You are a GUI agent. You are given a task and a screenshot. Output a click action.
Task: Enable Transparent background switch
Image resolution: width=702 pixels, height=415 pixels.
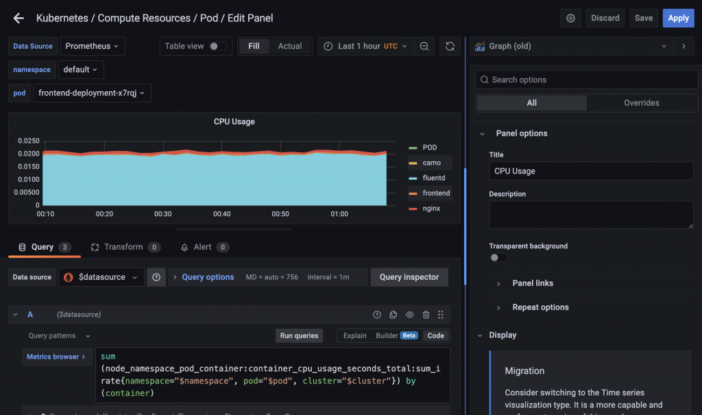coord(498,258)
